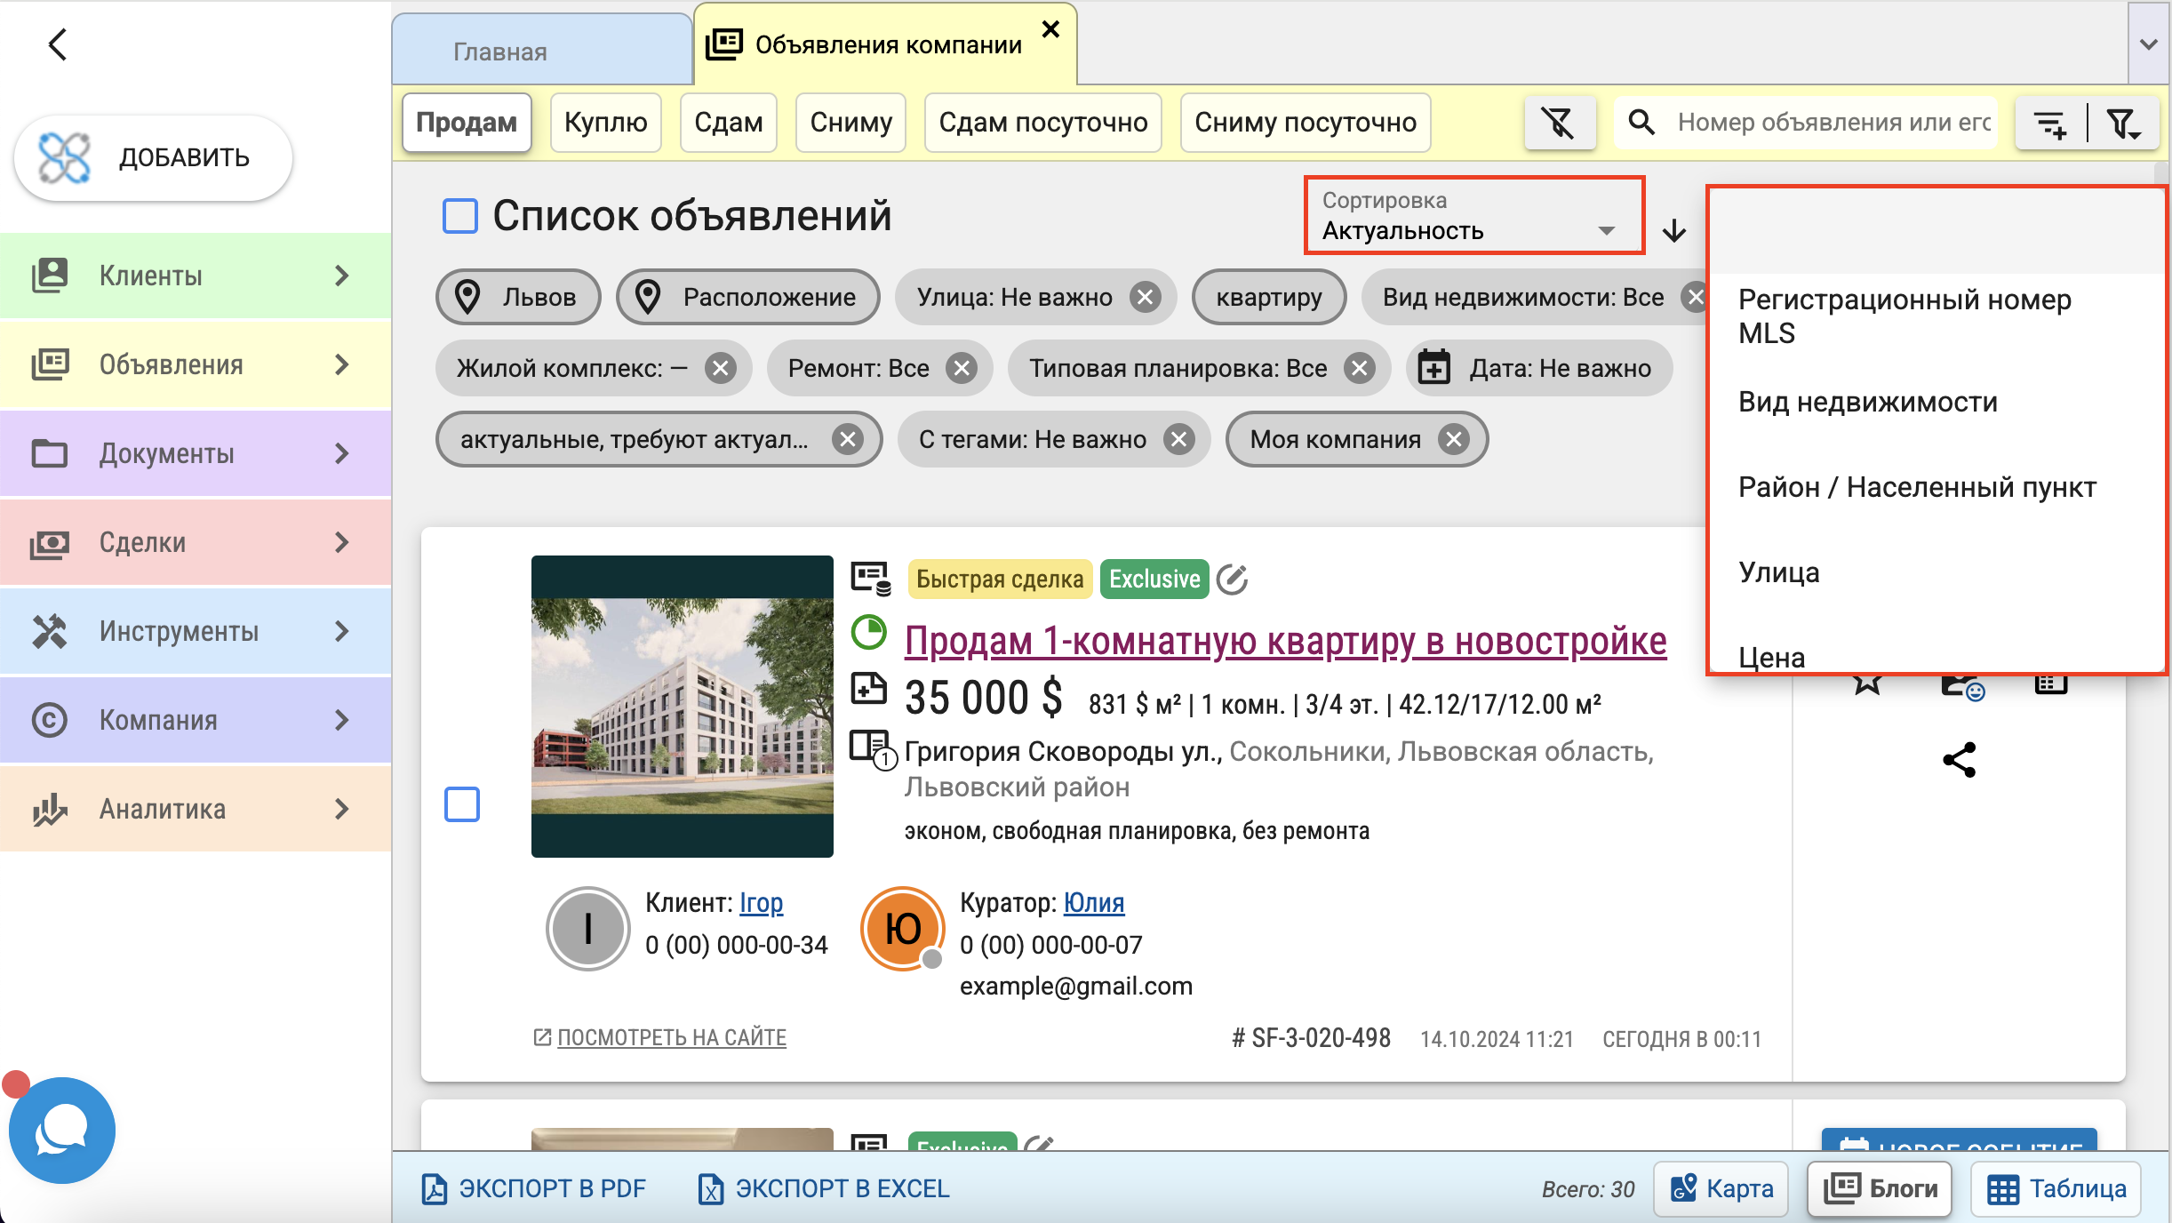Export list via ЭКСПОРТ В EXCEL
The width and height of the screenshot is (2172, 1223).
coord(824,1189)
